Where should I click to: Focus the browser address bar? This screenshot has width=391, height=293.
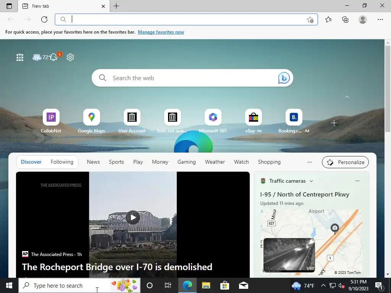(186, 19)
